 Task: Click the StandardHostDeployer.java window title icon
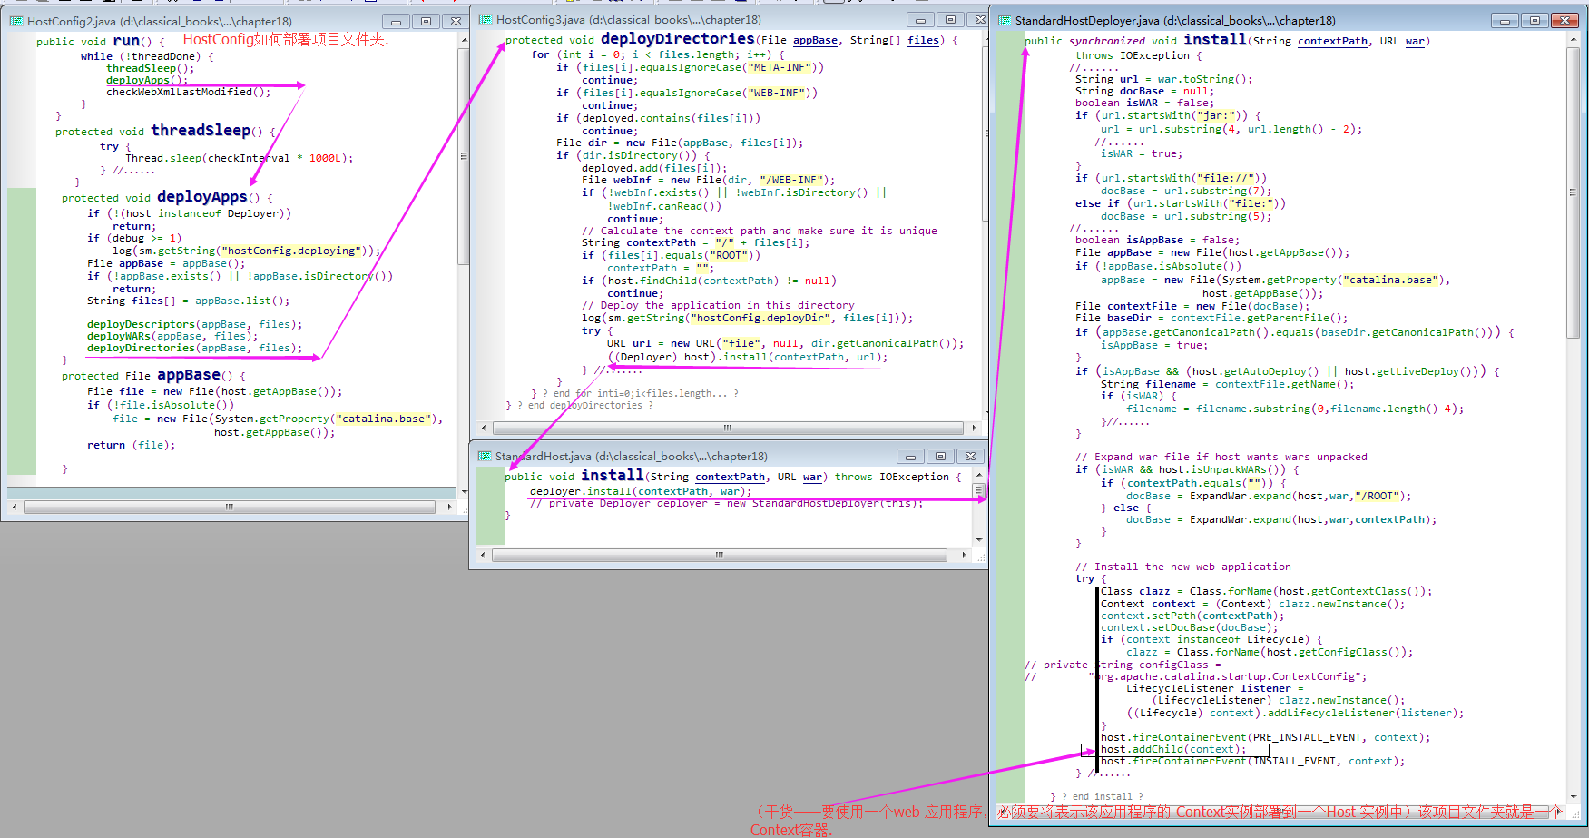[x=1005, y=20]
